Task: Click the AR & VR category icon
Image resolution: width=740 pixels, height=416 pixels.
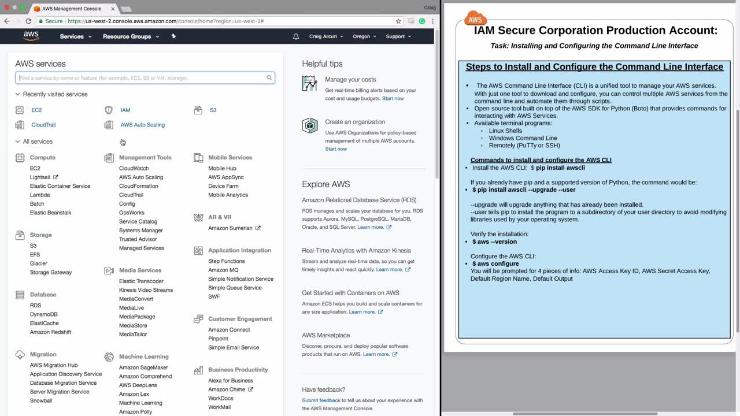Action: coord(198,217)
